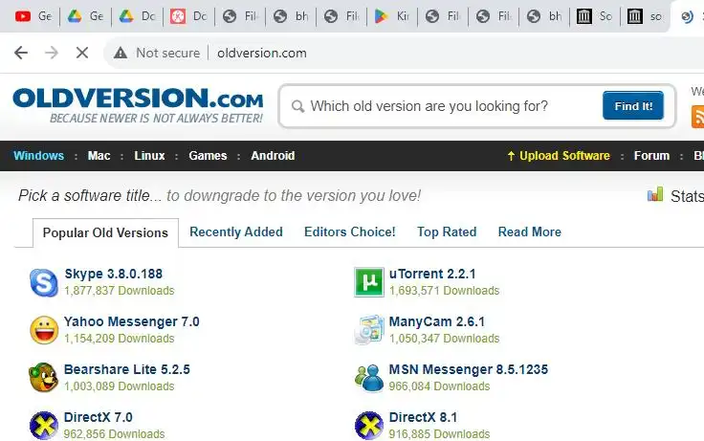Open DirectX 8.1 link
The image size is (704, 441).
pos(423,417)
